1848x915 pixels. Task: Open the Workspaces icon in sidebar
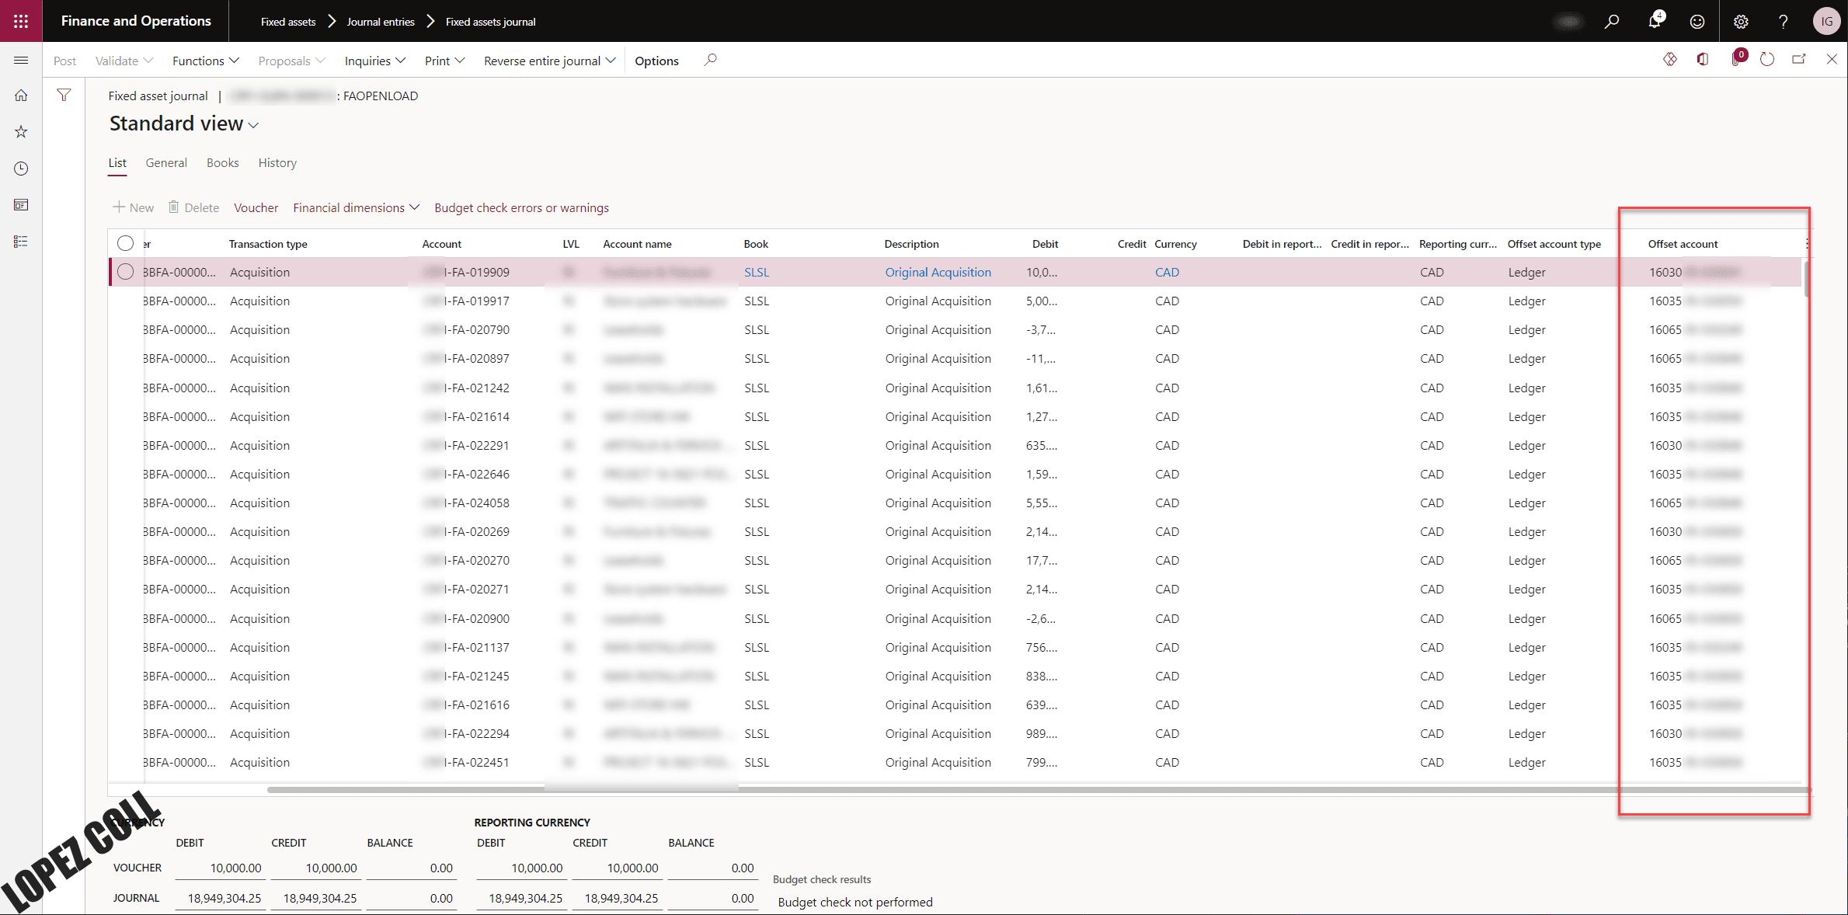click(21, 205)
